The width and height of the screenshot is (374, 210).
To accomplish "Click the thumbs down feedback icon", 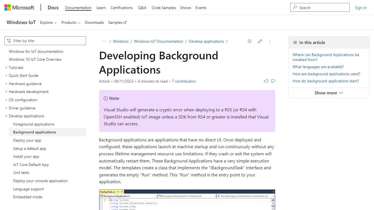I will (273, 81).
